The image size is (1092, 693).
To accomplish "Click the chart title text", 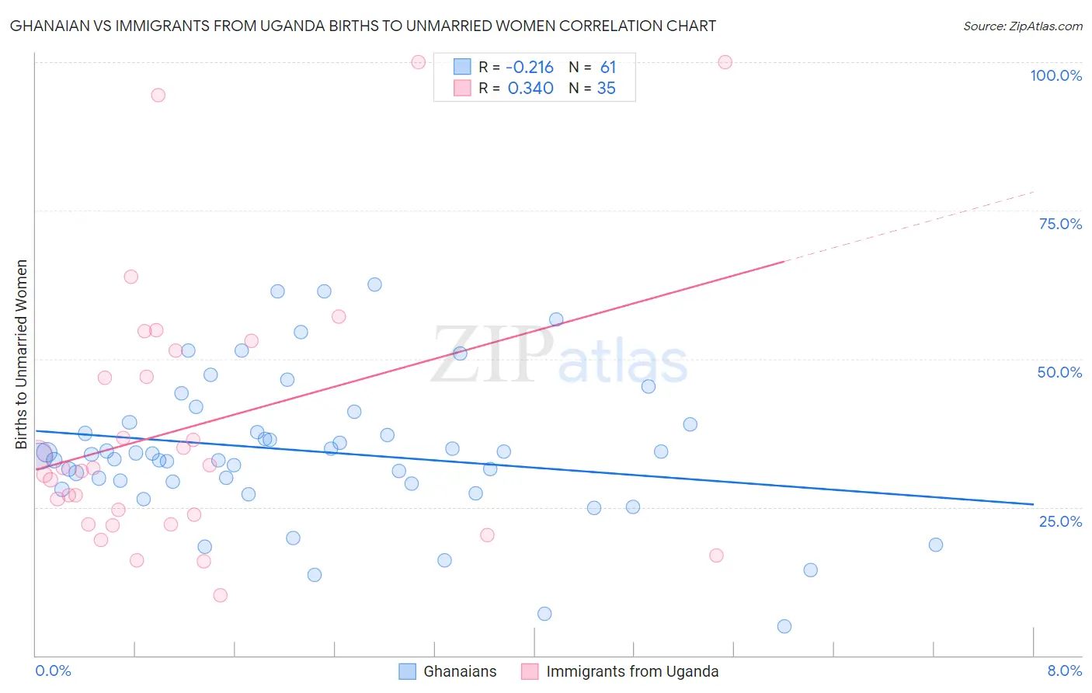I will tap(363, 26).
